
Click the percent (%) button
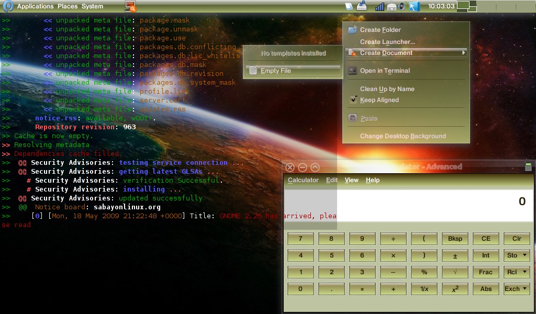click(424, 272)
